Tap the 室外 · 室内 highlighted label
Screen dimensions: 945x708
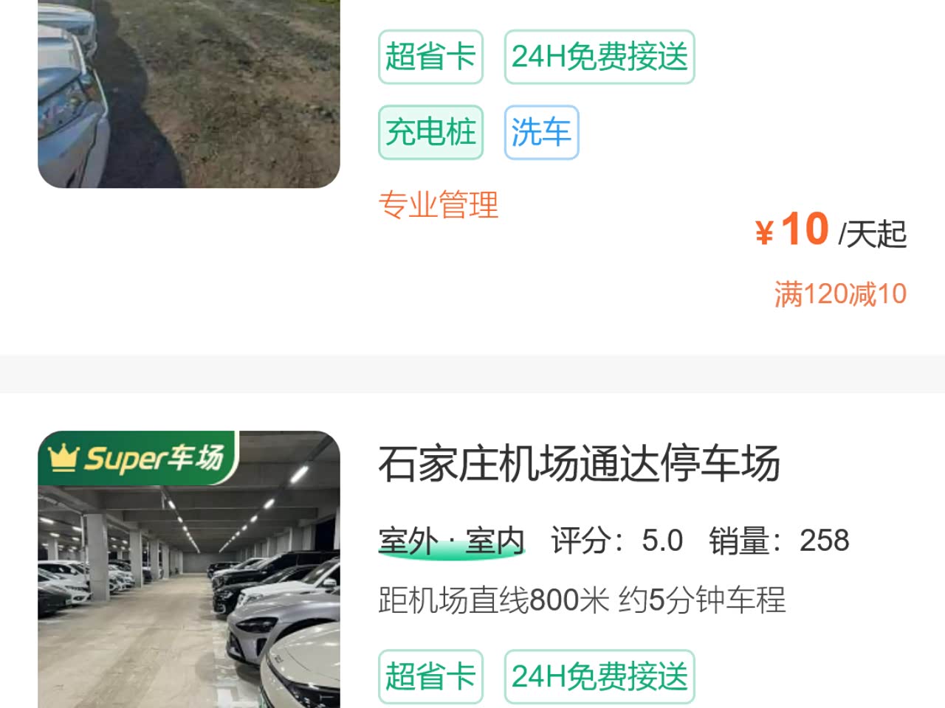451,541
